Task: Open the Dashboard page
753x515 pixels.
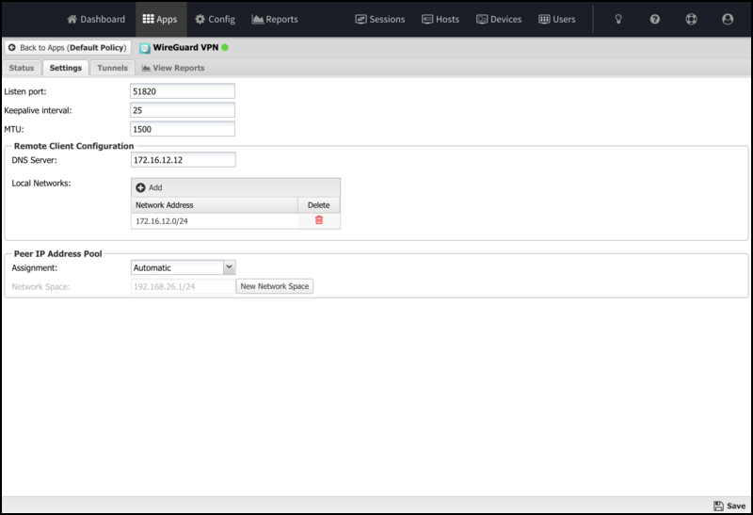Action: click(96, 19)
